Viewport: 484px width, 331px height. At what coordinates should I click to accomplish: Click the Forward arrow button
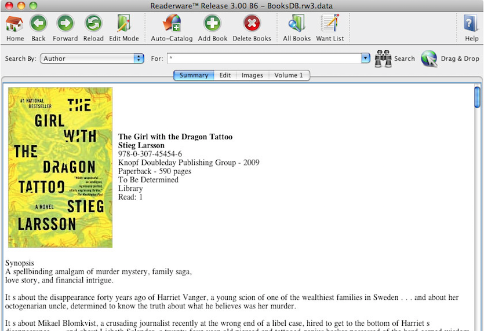click(65, 28)
